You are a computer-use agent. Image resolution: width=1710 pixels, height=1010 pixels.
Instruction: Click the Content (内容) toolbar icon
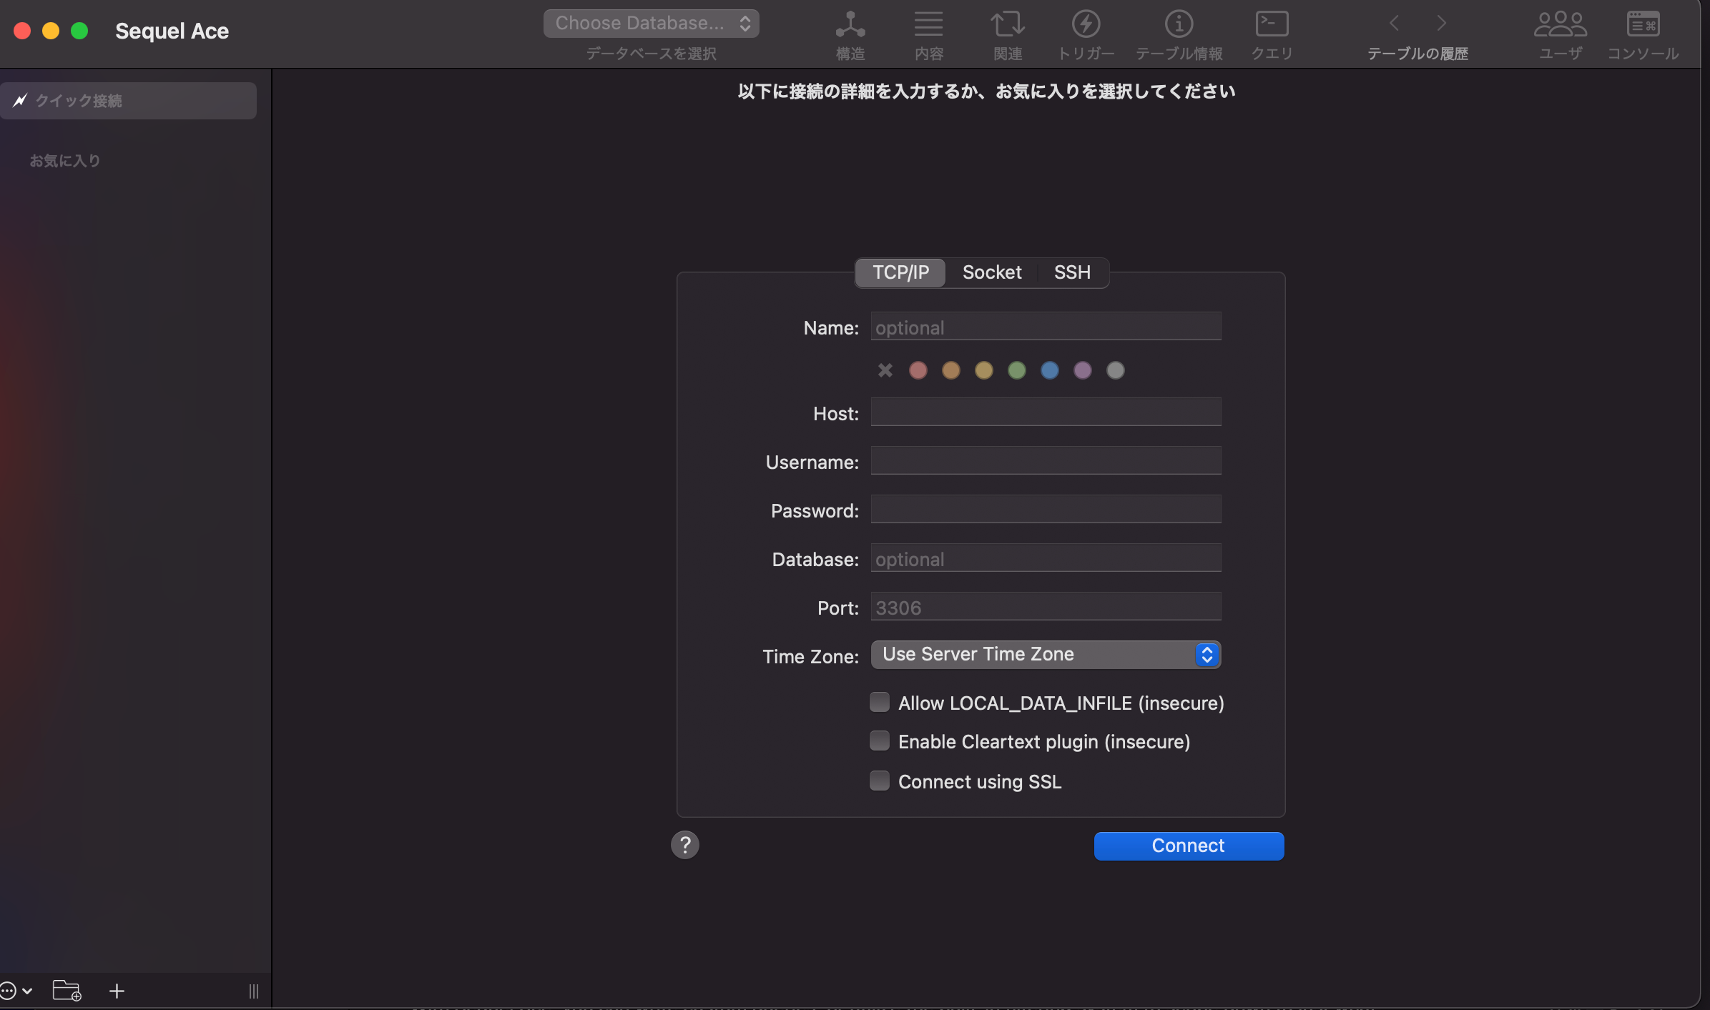click(928, 25)
